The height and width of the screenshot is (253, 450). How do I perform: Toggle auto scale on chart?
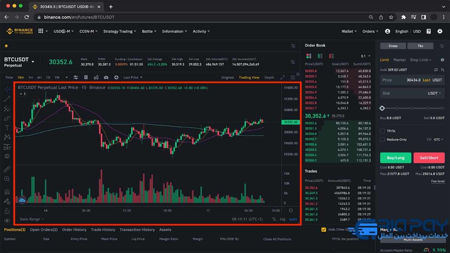pos(293,219)
